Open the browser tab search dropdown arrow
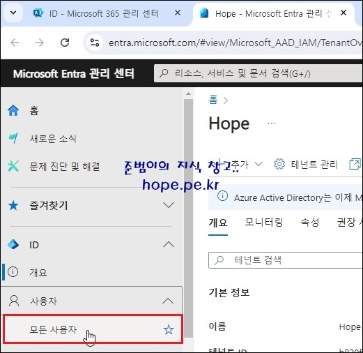 (x=13, y=13)
